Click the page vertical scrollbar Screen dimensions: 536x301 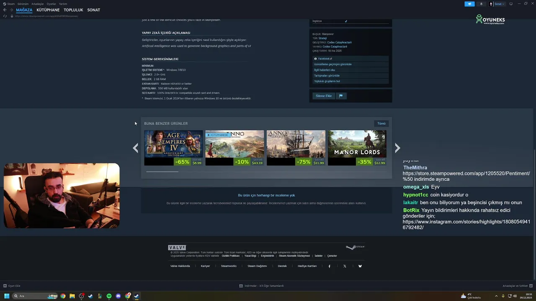534,215
